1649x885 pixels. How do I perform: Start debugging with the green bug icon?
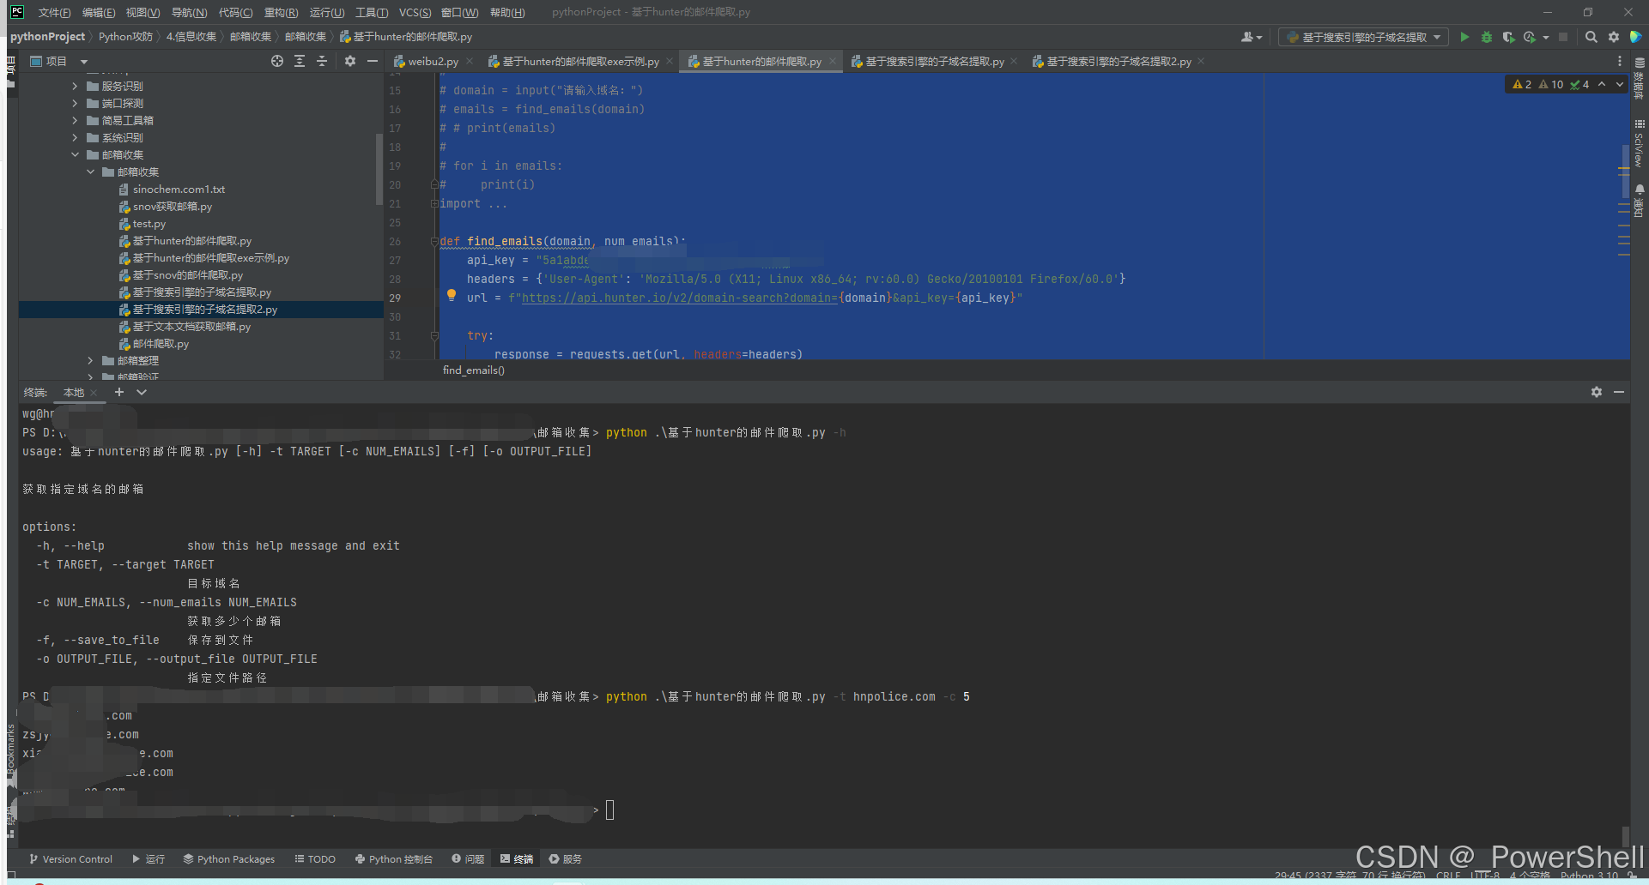click(x=1487, y=37)
